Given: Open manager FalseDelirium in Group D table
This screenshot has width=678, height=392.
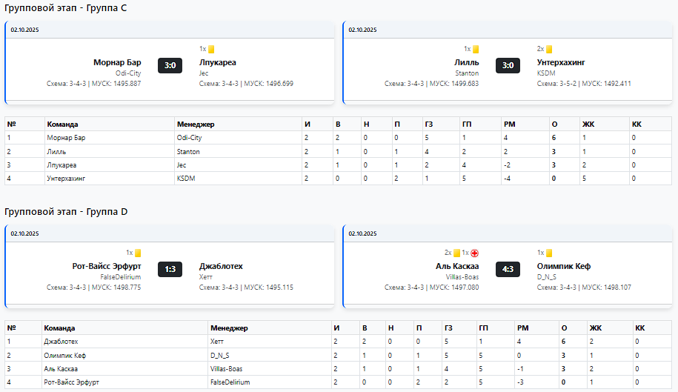Looking at the screenshot, I should pos(230,382).
